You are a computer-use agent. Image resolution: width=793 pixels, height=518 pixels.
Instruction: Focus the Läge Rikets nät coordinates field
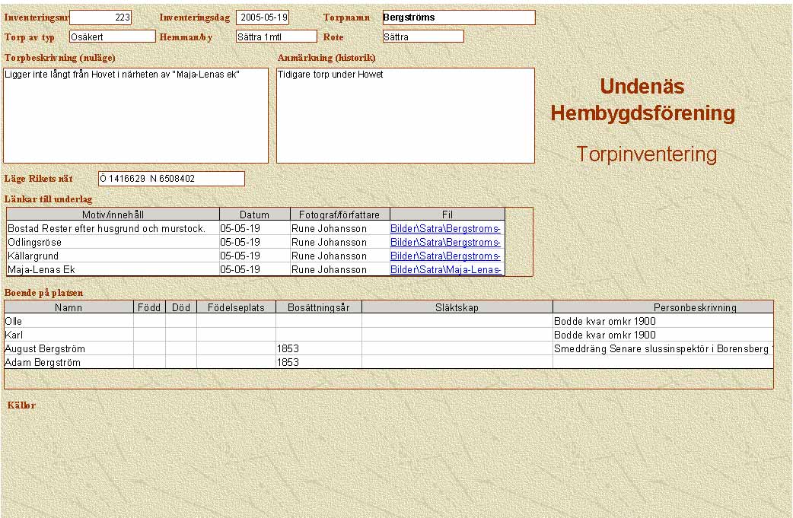171,179
